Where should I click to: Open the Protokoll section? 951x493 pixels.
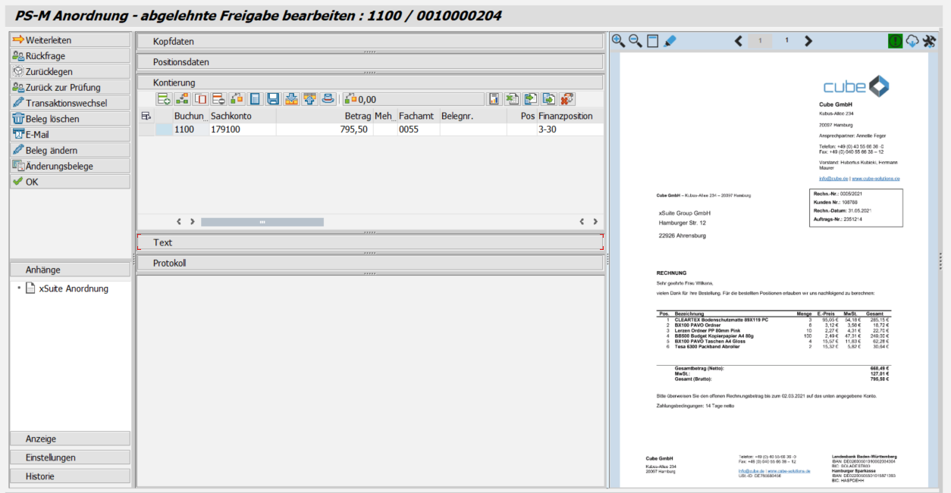tap(370, 262)
